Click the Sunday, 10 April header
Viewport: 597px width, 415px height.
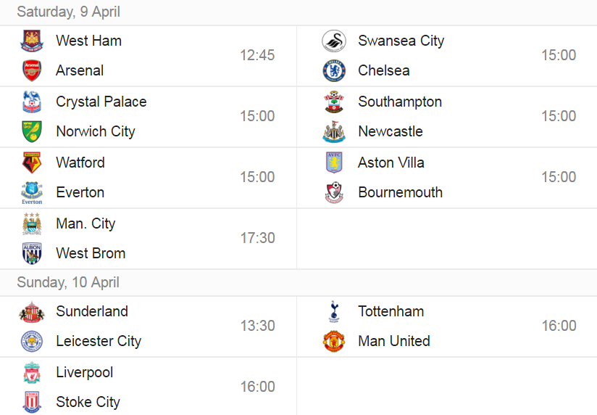tap(68, 283)
